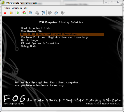
Task: Open the Affichage menu
Action: pos(17,8)
